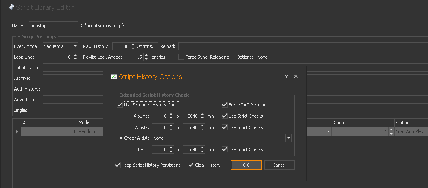The image size is (428, 188).
Task: Open the help question mark in dialog
Action: [x=286, y=77]
